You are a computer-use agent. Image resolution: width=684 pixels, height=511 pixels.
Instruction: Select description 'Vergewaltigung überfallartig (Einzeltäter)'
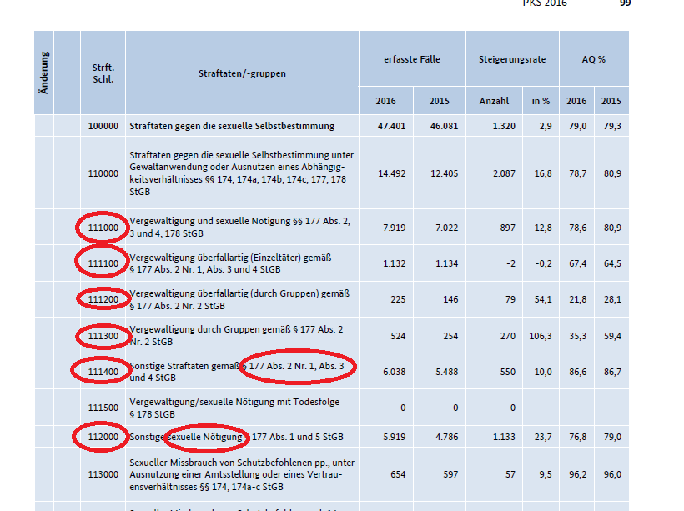click(x=215, y=258)
